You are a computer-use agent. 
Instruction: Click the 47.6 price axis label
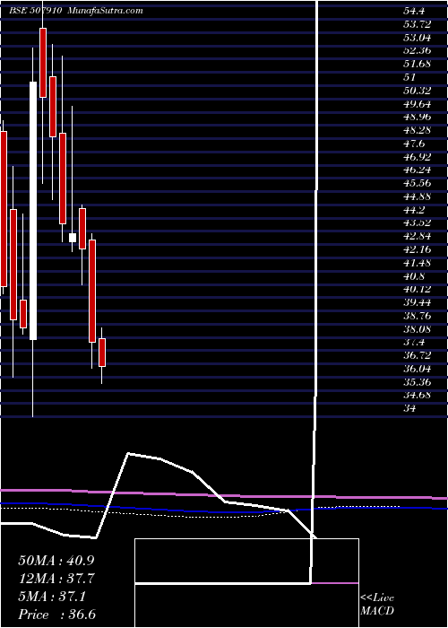click(x=414, y=144)
